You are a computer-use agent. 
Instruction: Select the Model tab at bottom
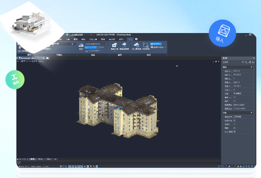click(32, 159)
